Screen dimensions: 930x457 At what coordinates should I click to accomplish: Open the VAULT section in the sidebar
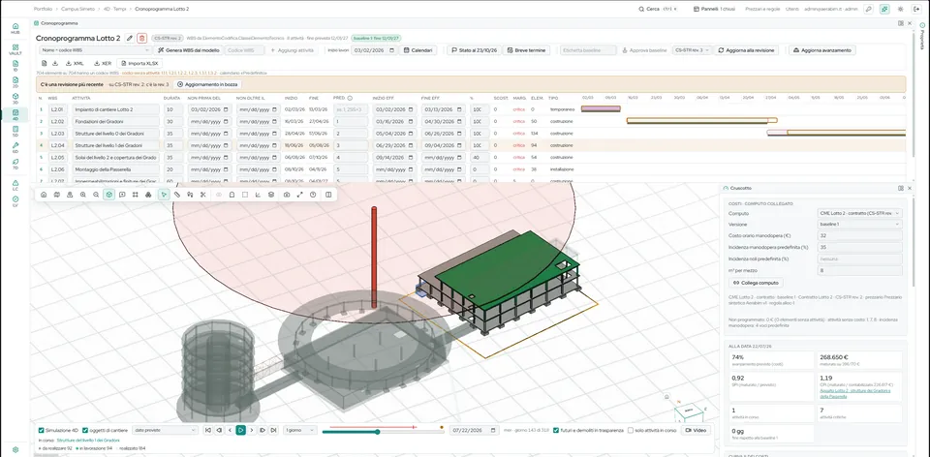tap(15, 48)
